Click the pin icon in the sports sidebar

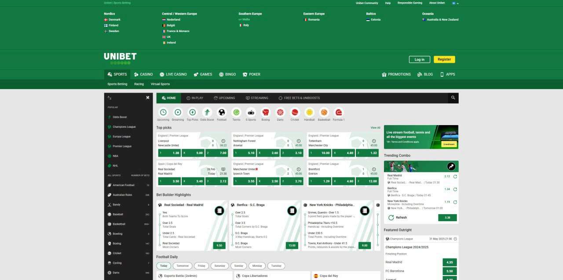[148, 97]
